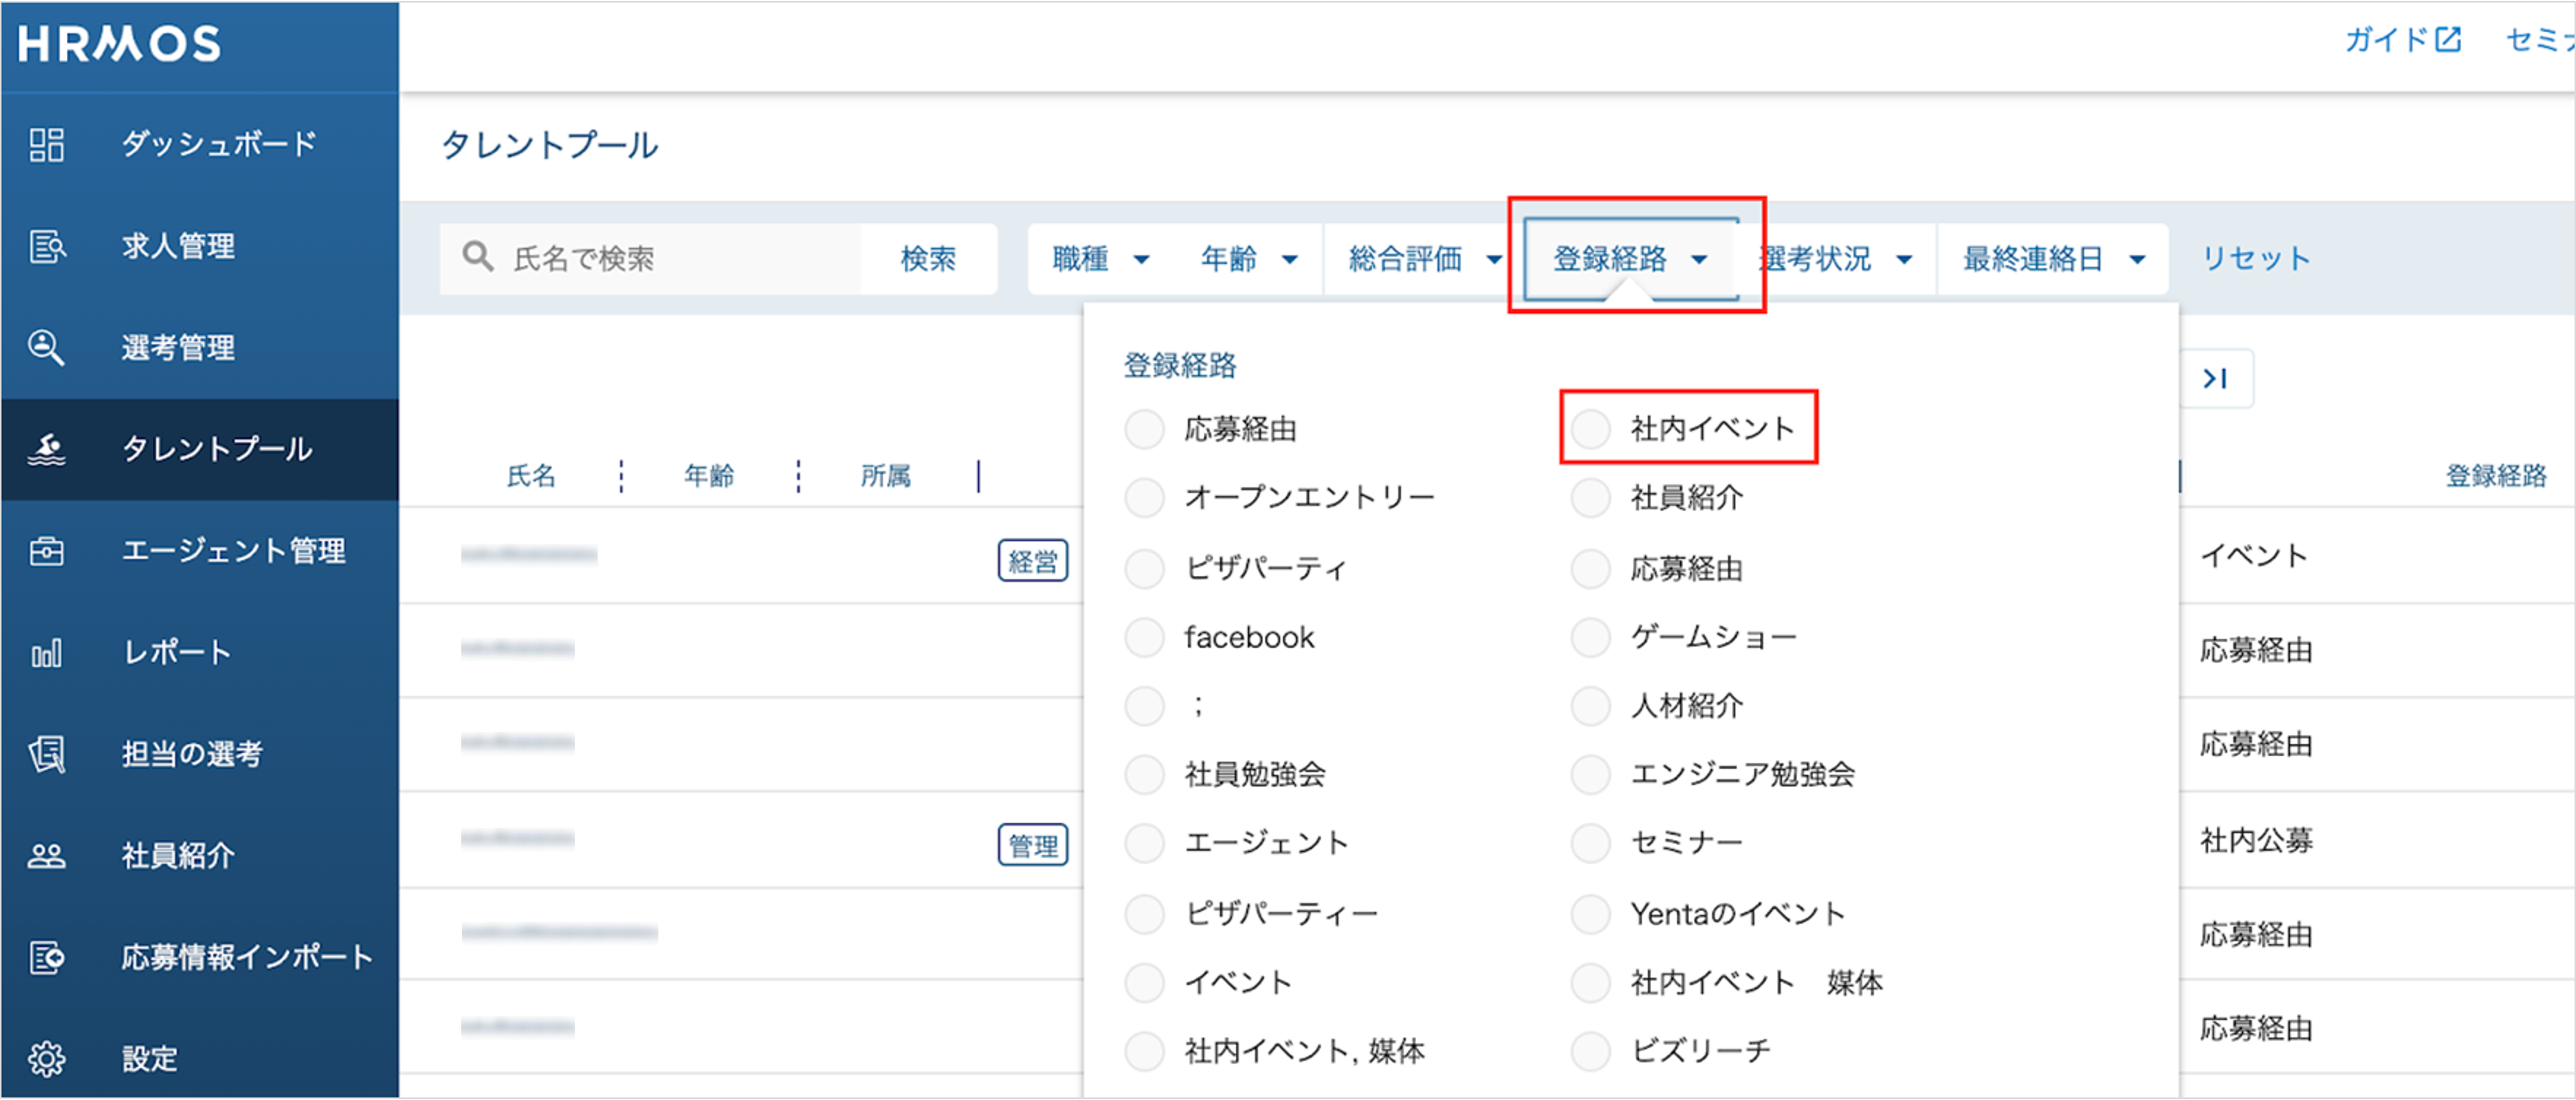Click the 社員紹介 people icon

(46, 856)
